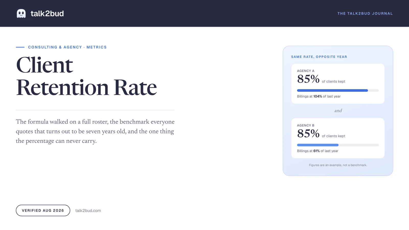This screenshot has height=230, width=409.
Task: Open the talk2bud brand name link
Action: point(47,14)
